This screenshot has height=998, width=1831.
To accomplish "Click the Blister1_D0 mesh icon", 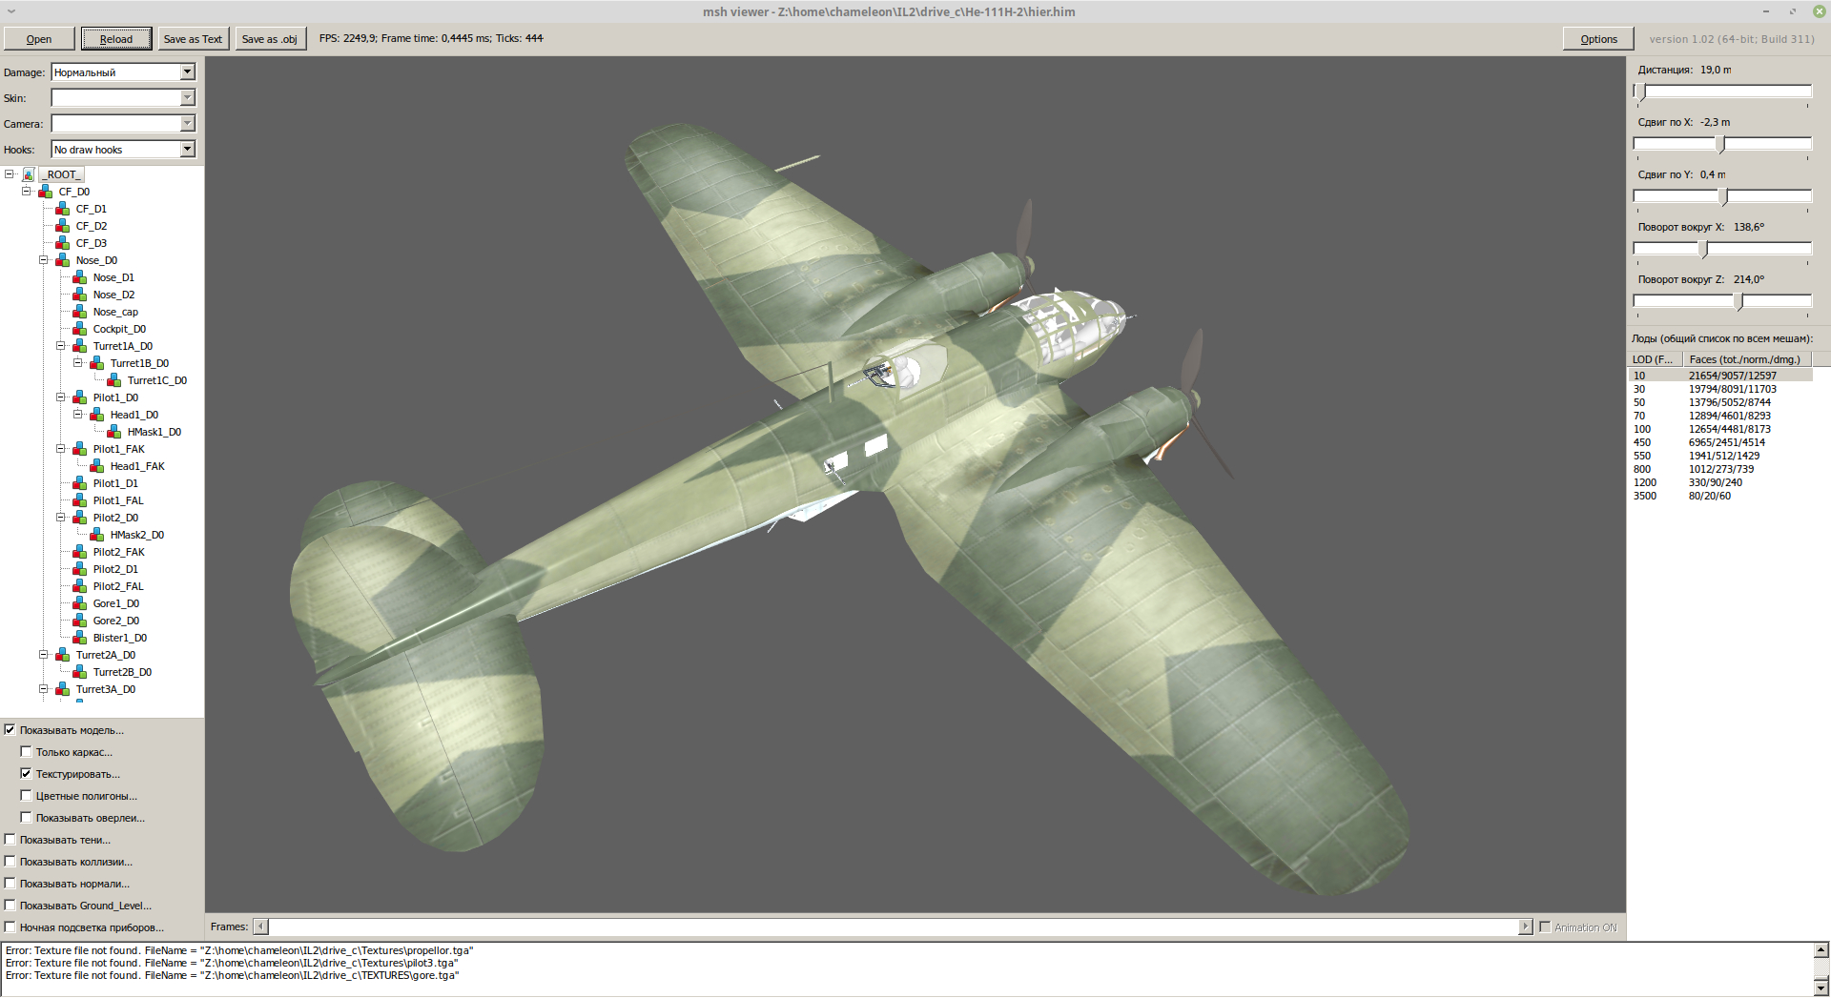I will point(79,638).
